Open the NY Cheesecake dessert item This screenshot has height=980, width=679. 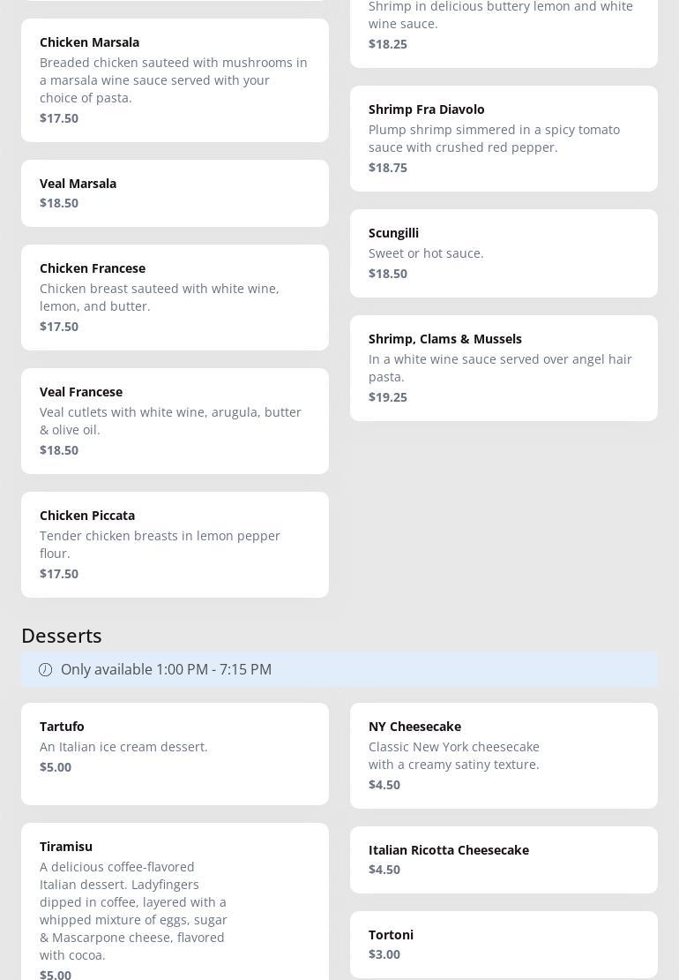[504, 755]
